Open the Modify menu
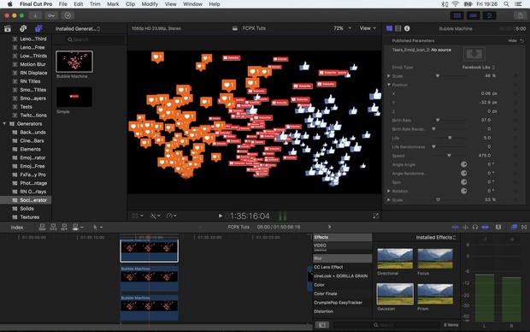This screenshot has width=530, height=332. [x=150, y=4]
